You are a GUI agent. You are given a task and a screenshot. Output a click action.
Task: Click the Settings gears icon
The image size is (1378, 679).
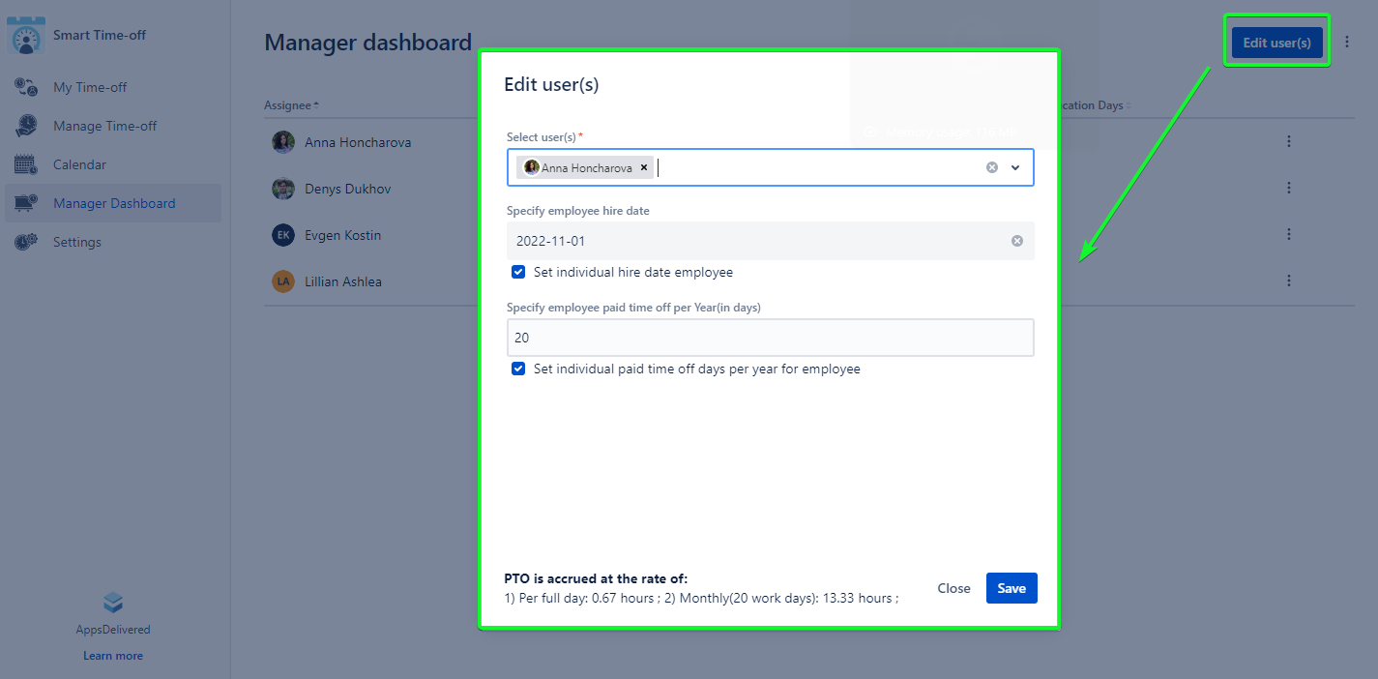(26, 242)
